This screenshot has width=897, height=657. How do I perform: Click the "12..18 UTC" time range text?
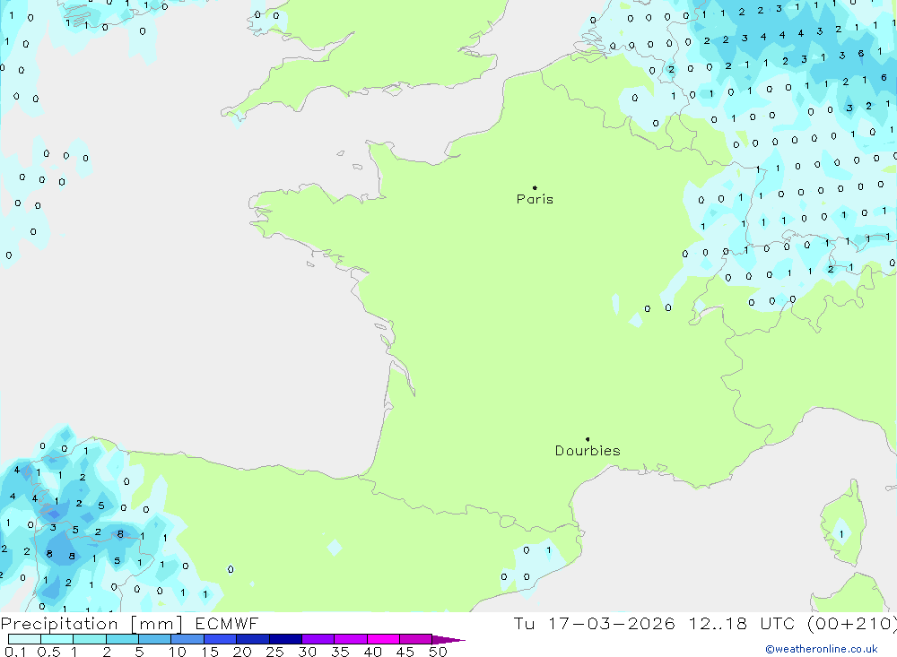(744, 623)
